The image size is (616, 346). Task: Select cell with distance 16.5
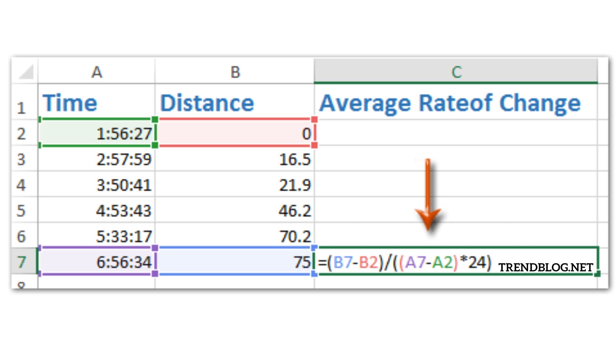pyautogui.click(x=295, y=159)
